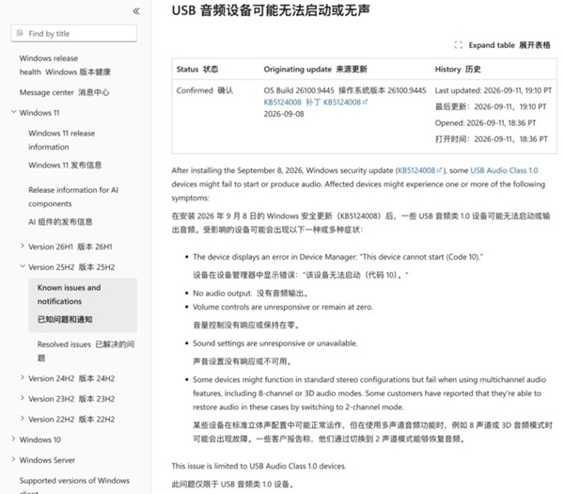Image resolution: width=564 pixels, height=494 pixels.
Task: Focus the Find by title field
Action: (73, 34)
